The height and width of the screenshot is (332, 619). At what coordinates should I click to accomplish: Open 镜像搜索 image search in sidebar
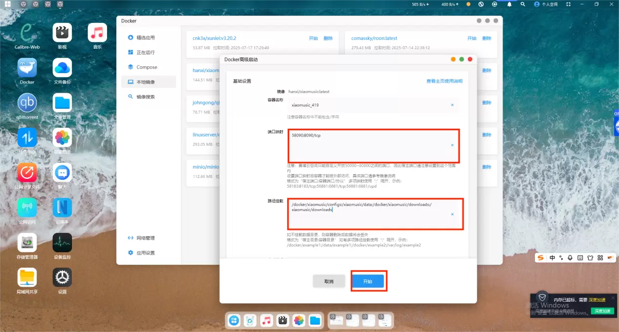145,97
